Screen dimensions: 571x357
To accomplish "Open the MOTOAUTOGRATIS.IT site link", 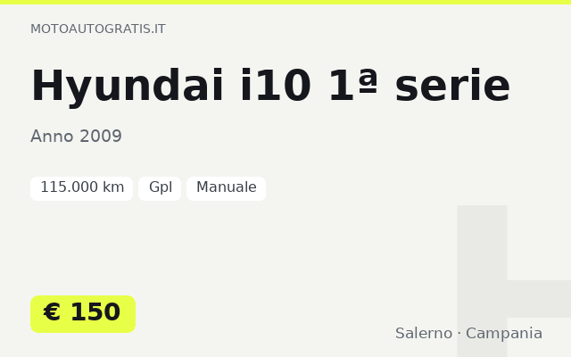I will click(97, 29).
